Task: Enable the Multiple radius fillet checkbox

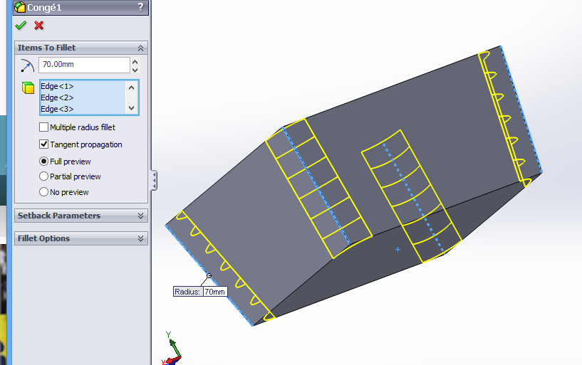Action: [44, 127]
